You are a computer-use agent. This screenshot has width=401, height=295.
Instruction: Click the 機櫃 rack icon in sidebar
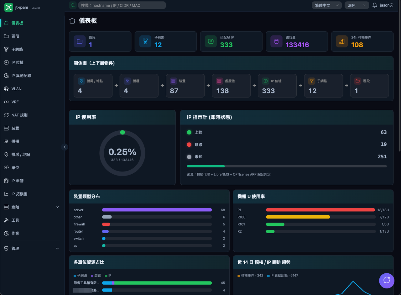click(6, 141)
